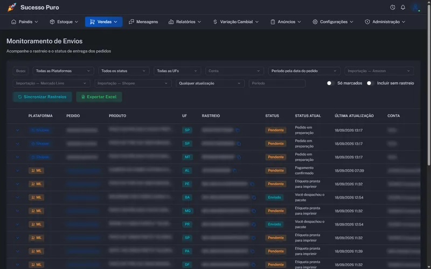Toggle Incluir sem rastreio switch
The height and width of the screenshot is (269, 431).
(x=370, y=83)
